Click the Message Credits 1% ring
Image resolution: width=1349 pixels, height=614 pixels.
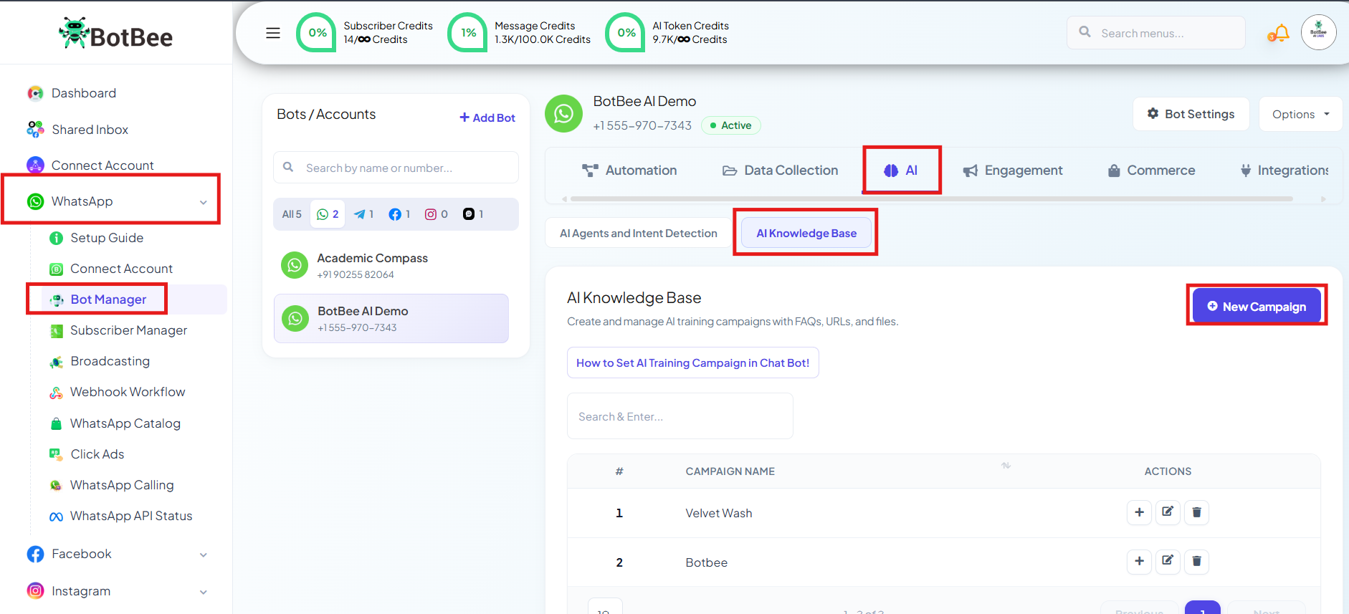coord(468,33)
